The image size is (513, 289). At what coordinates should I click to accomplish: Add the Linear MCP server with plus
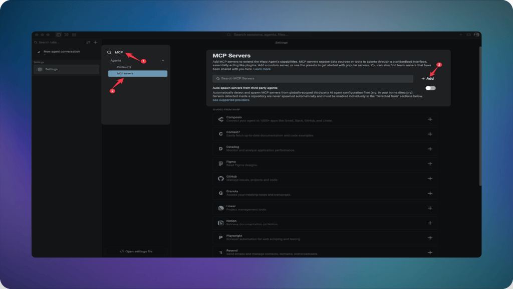pyautogui.click(x=430, y=208)
